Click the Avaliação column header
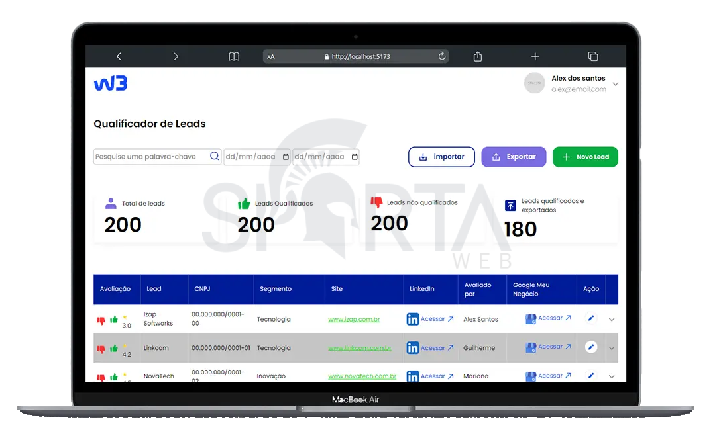The width and height of the screenshot is (717, 438). 115,289
